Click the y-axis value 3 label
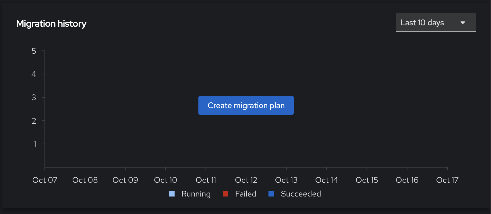Image resolution: width=491 pixels, height=214 pixels. click(34, 98)
